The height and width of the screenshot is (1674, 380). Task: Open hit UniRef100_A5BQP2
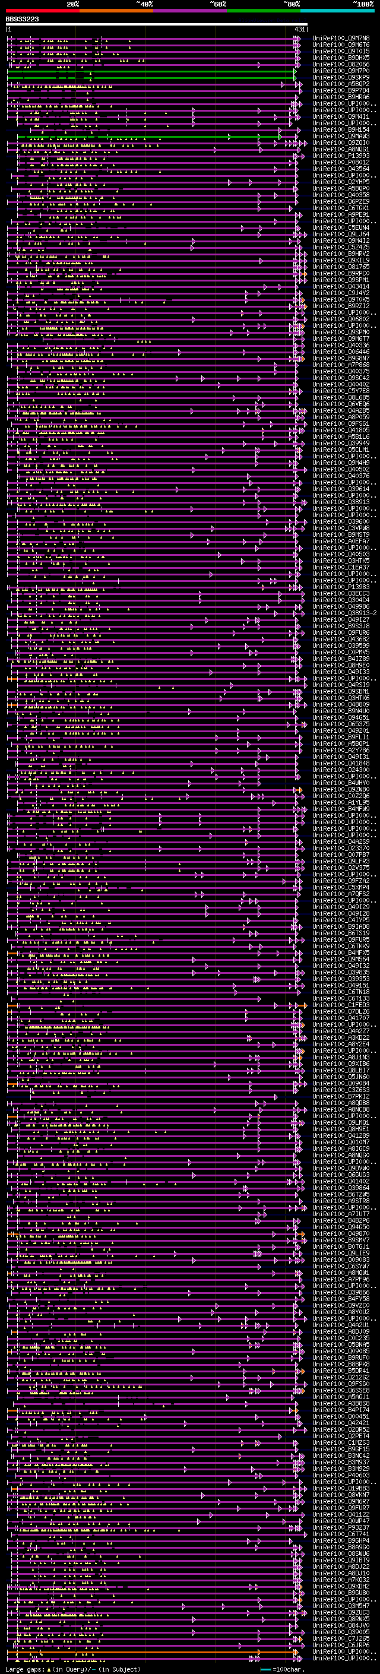[341, 84]
